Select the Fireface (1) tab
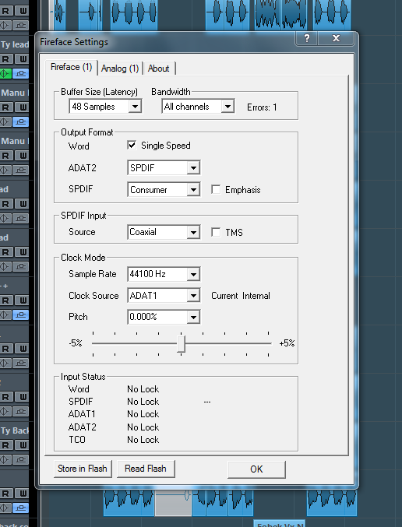Screen dimensions: 402x527 click(x=72, y=67)
